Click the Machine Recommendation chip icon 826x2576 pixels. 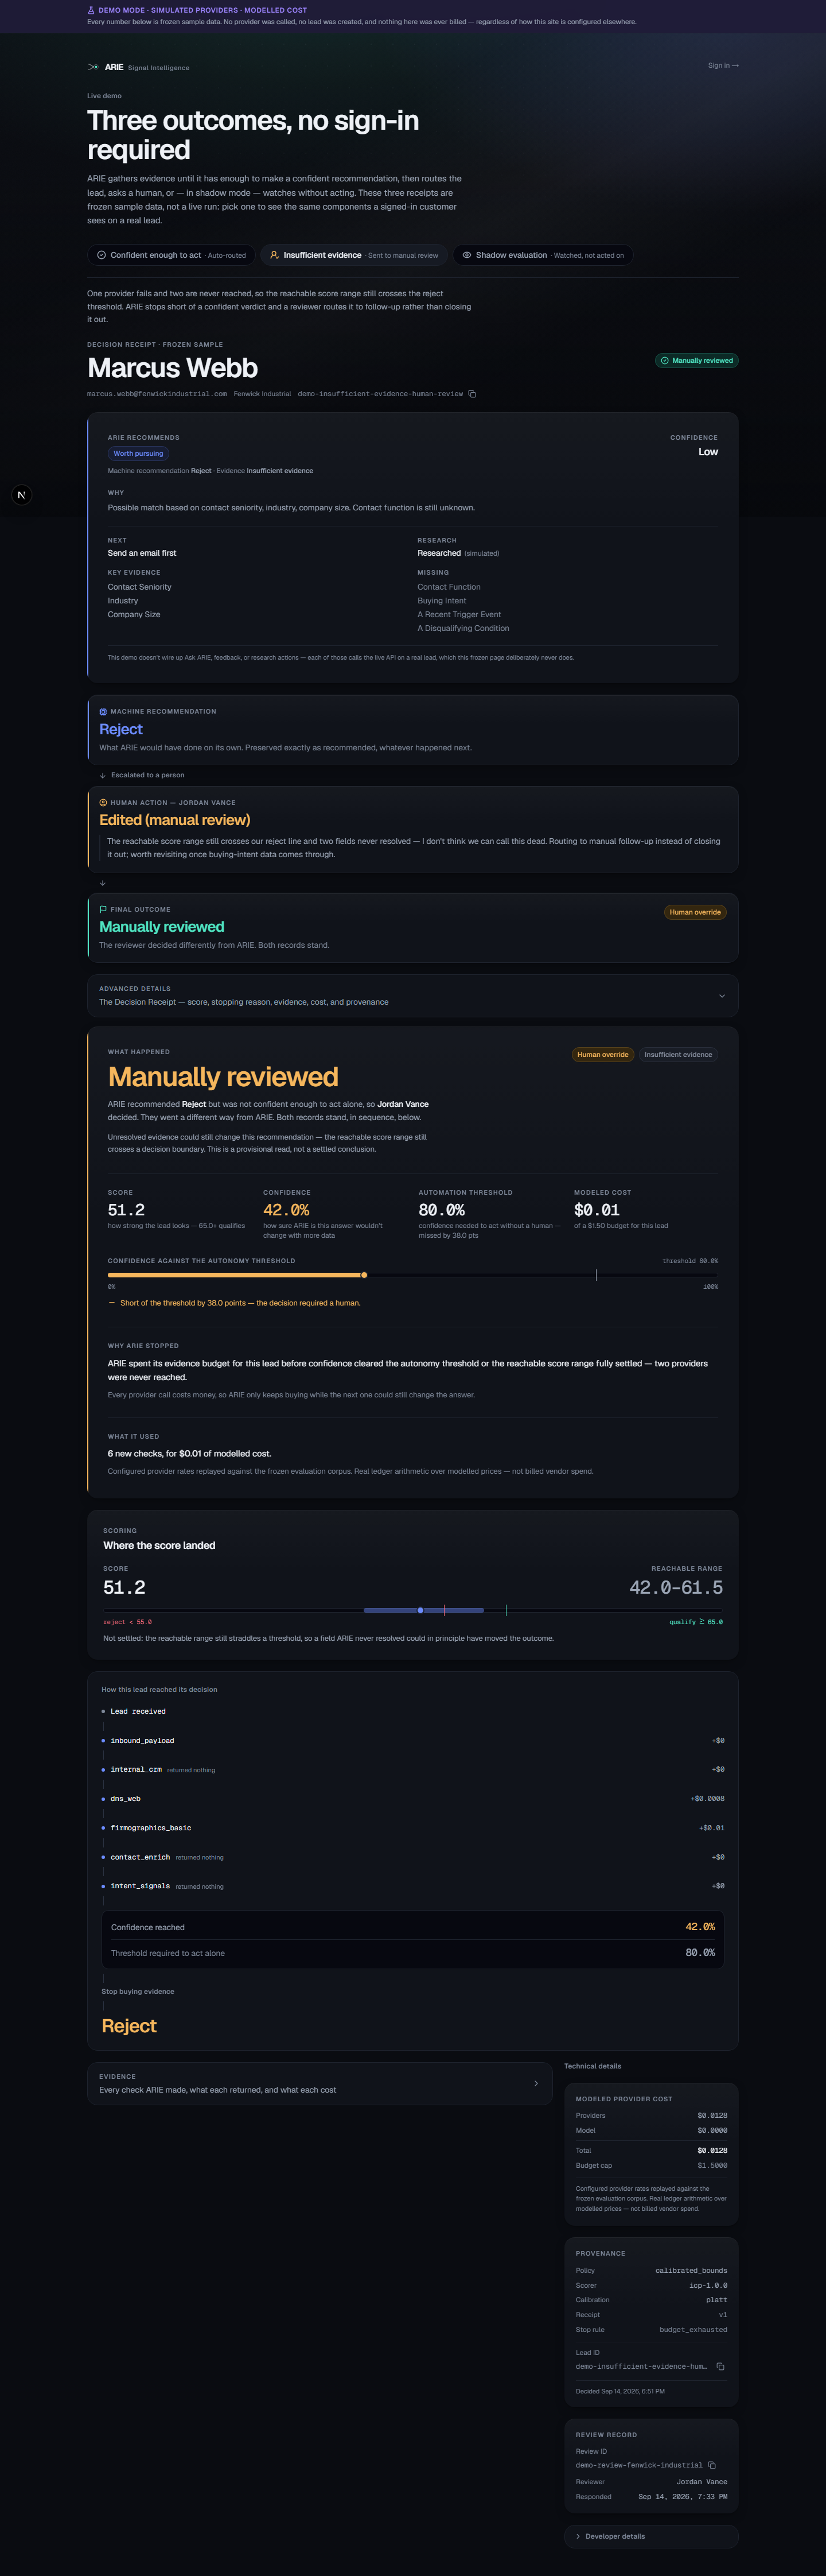(103, 711)
